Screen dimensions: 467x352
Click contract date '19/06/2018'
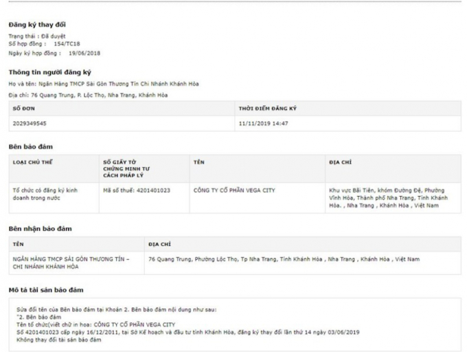click(x=84, y=54)
